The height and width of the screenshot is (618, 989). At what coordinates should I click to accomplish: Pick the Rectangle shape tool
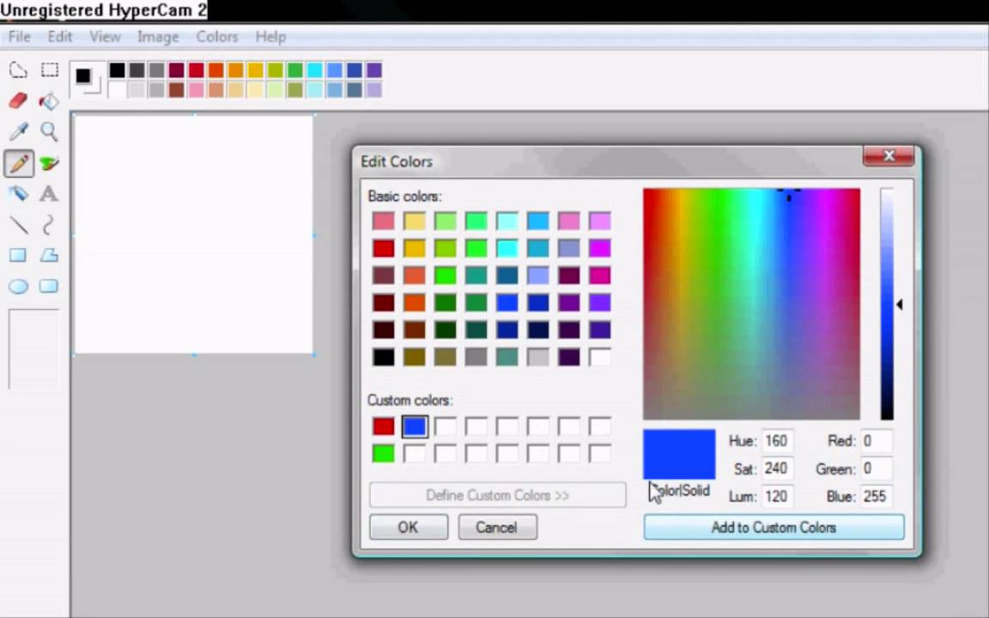pos(18,256)
